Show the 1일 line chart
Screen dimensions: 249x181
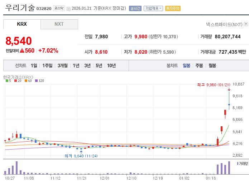tap(34, 65)
